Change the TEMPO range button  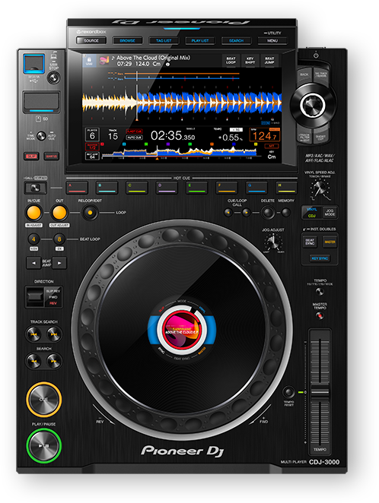click(320, 291)
